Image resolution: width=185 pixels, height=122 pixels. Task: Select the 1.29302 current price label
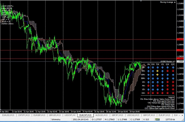point(180,62)
